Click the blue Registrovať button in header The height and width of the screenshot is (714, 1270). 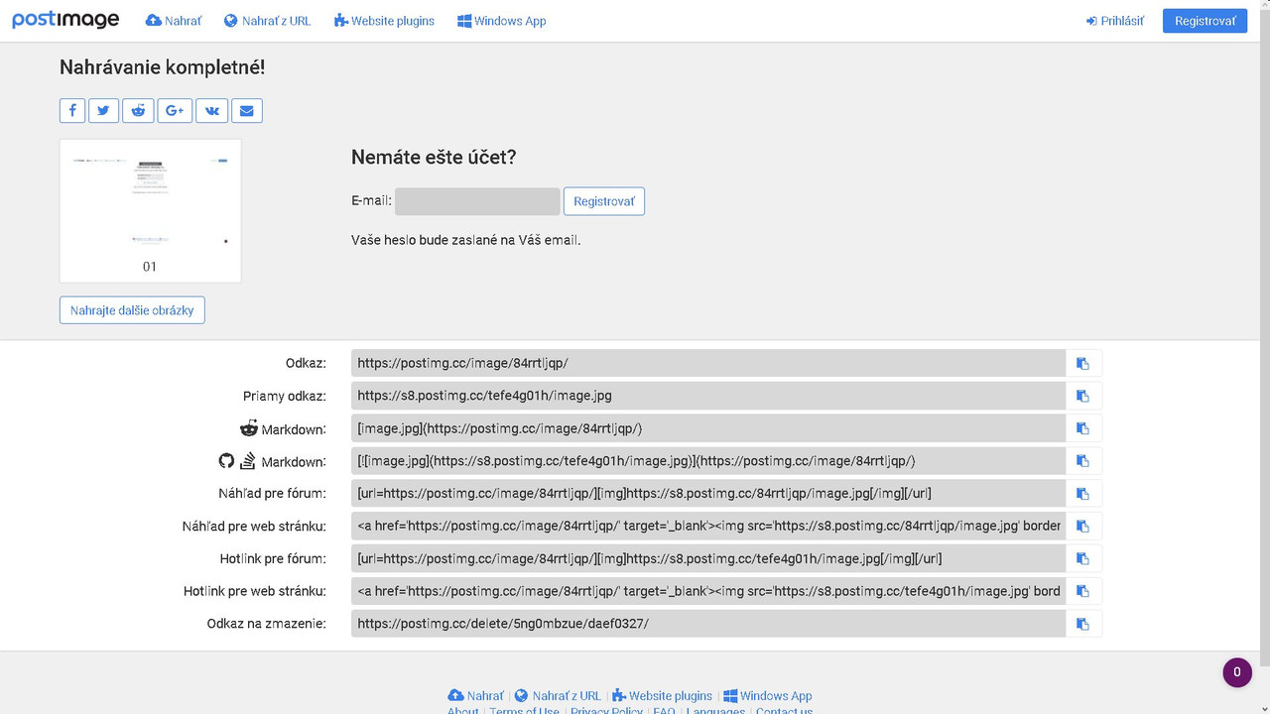(1205, 21)
